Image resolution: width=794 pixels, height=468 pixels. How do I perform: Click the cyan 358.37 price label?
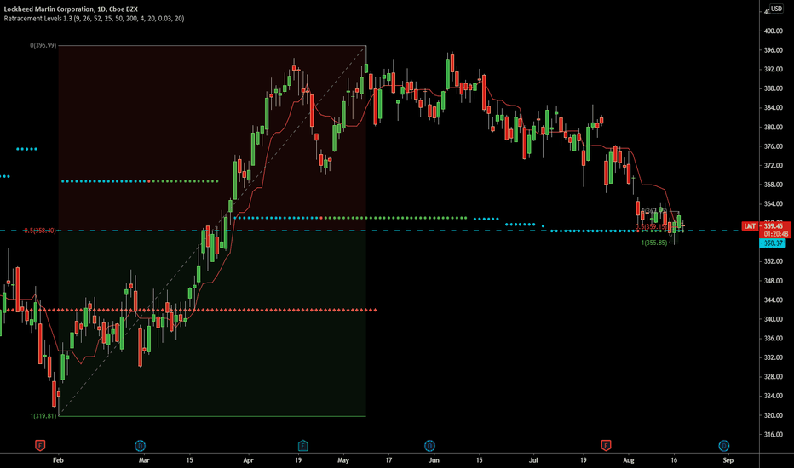coord(773,243)
